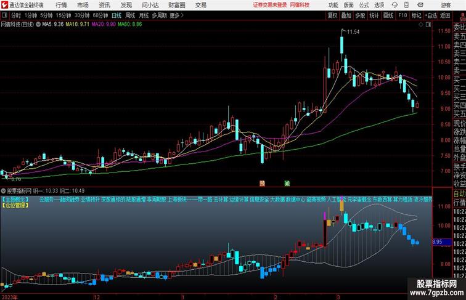Click the MA5: 9.36 indicator value
The width and height of the screenshot is (466, 300).
point(53,25)
